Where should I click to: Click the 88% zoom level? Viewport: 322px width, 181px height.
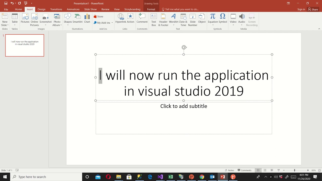313,170
